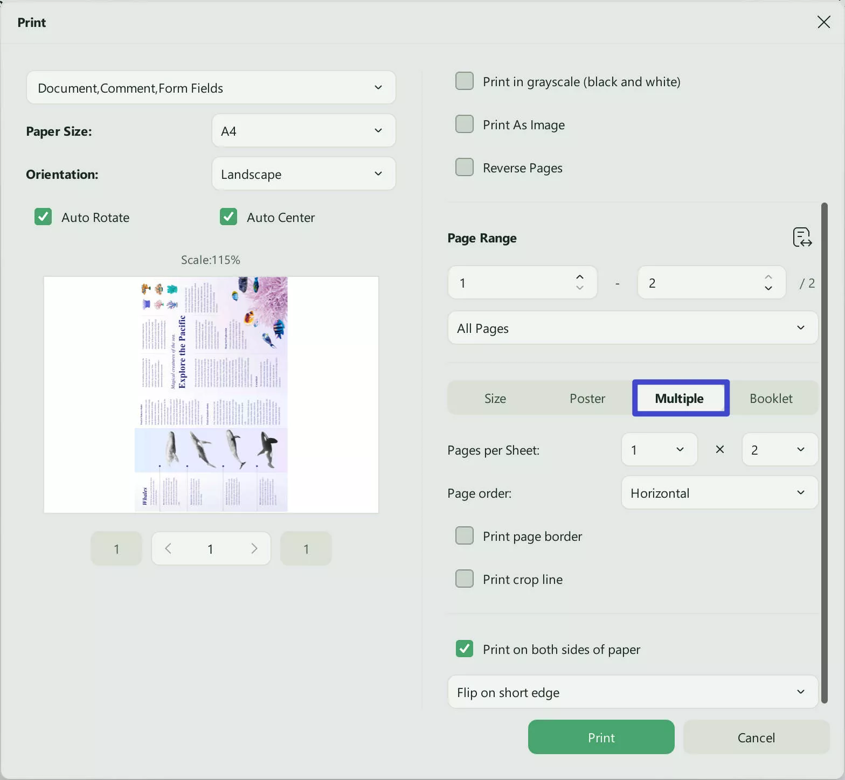Toggle the Auto Rotate checkbox
The height and width of the screenshot is (780, 845).
[43, 217]
